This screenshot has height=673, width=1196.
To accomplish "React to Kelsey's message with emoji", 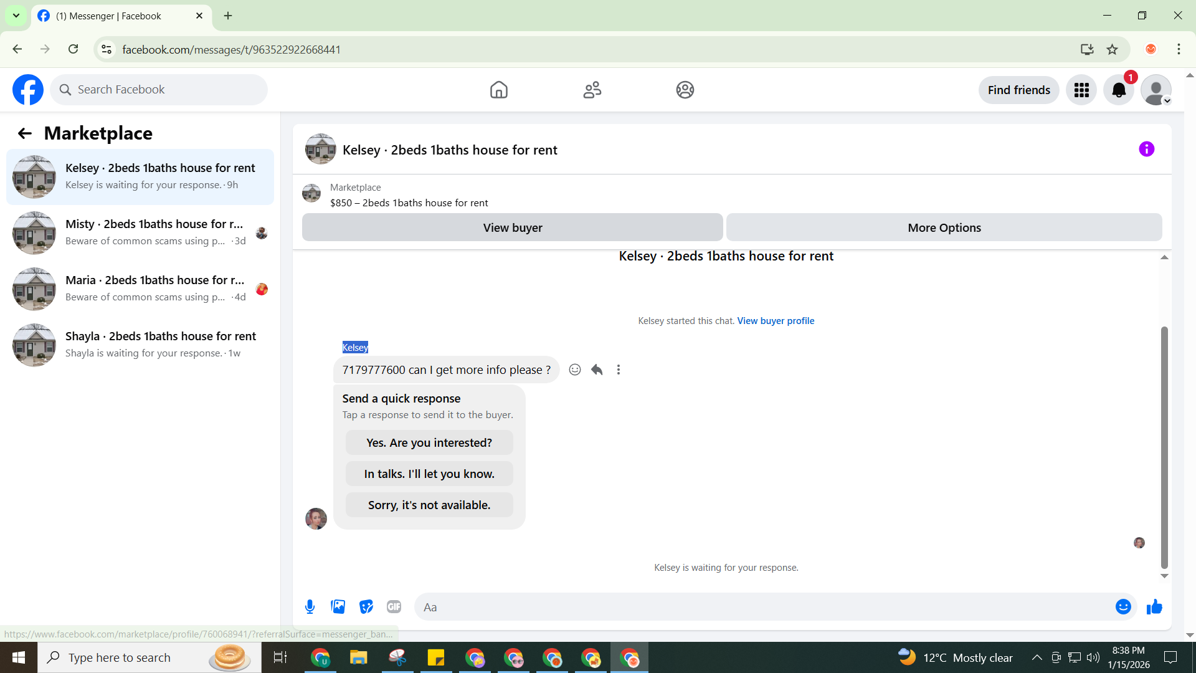I will click(575, 370).
